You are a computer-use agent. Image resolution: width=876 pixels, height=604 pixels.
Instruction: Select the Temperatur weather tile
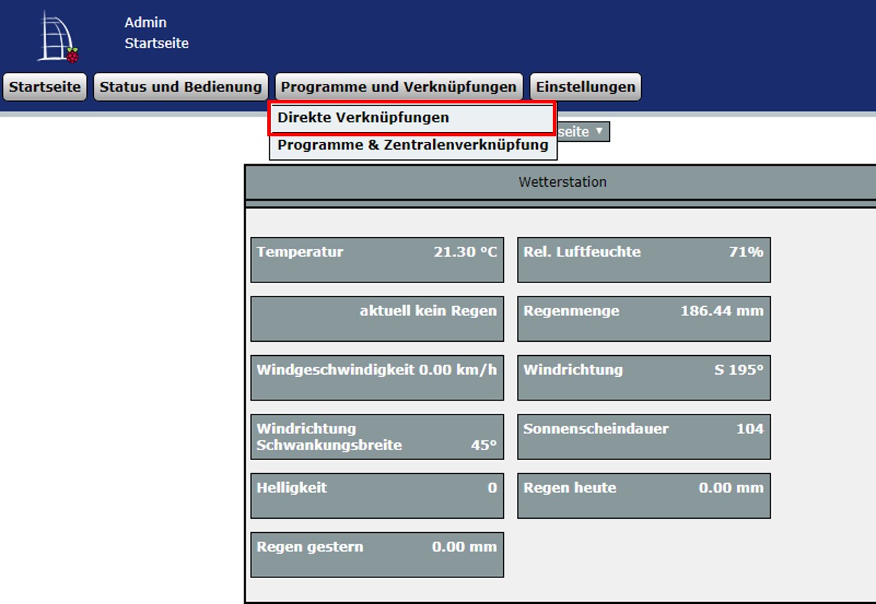tap(377, 259)
